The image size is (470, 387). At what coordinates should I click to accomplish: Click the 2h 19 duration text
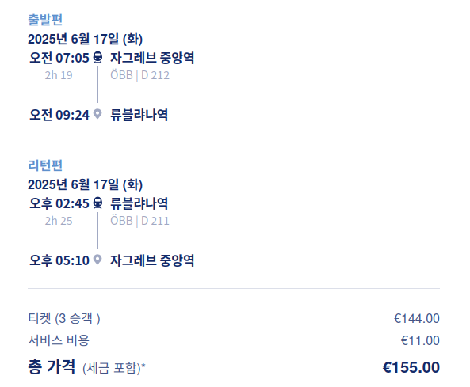59,75
